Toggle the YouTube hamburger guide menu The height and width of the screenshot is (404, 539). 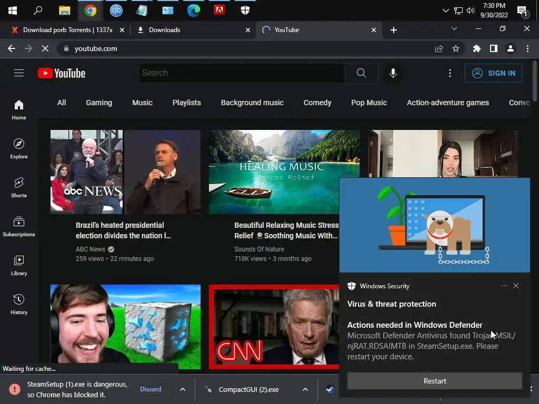(x=19, y=73)
